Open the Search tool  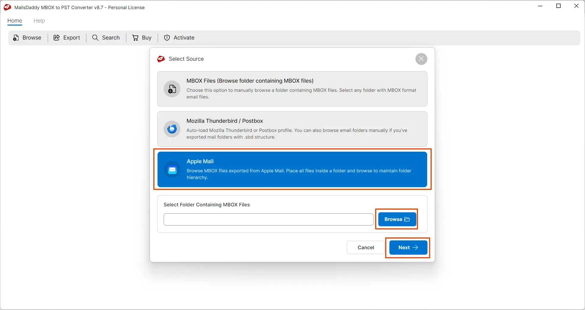(95, 38)
